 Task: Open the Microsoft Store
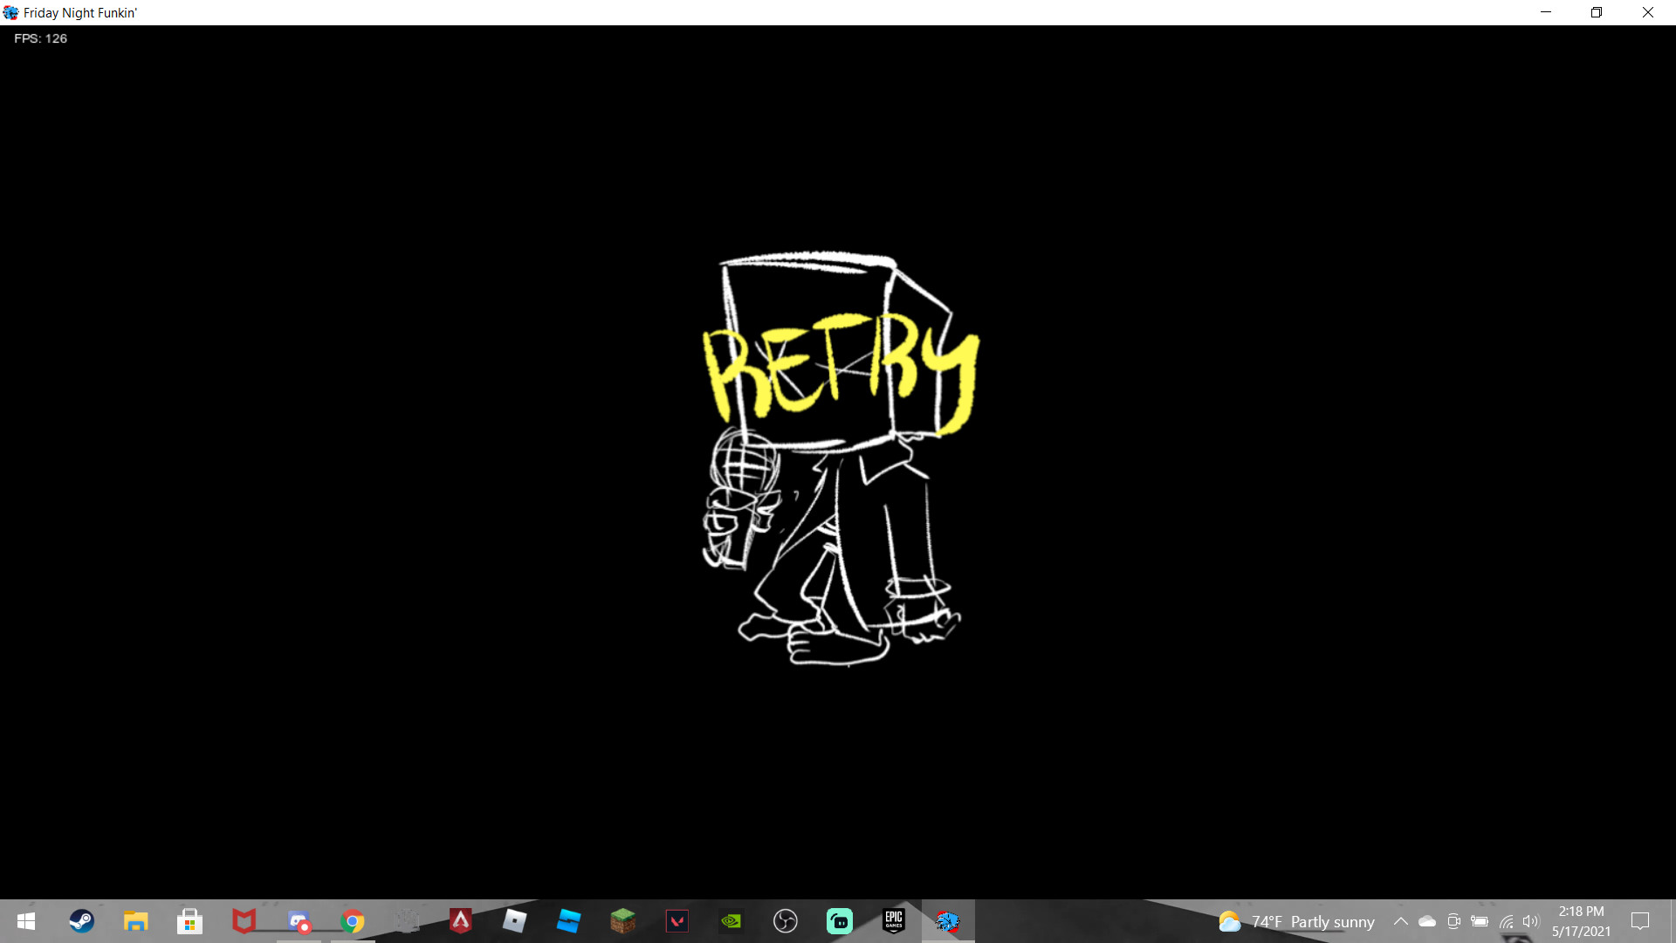(x=189, y=921)
